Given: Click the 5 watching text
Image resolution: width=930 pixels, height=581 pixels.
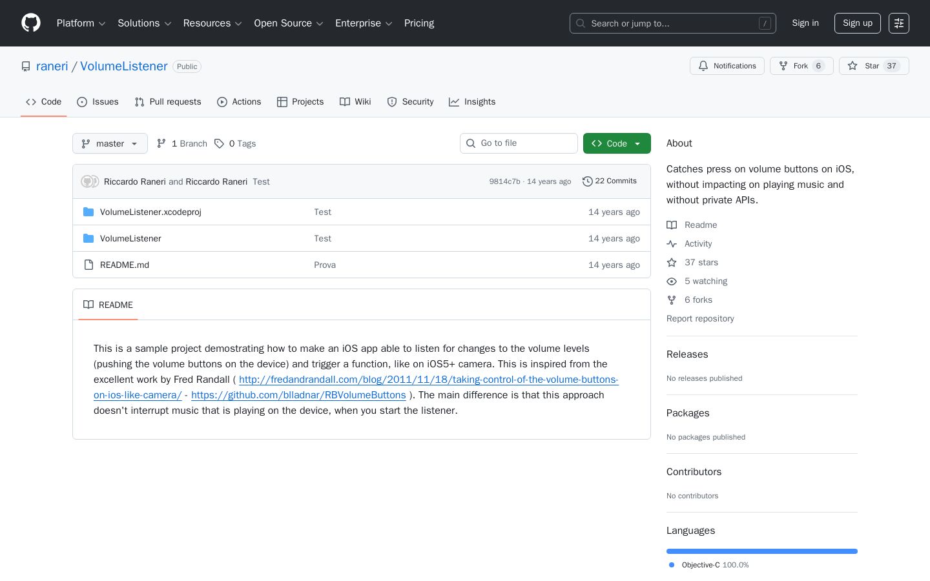Looking at the screenshot, I should click(706, 281).
